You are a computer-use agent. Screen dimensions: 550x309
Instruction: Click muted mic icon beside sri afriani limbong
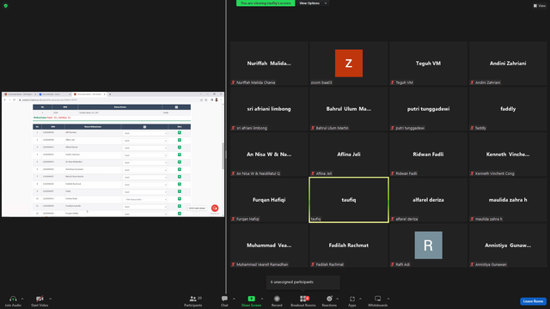[233, 128]
